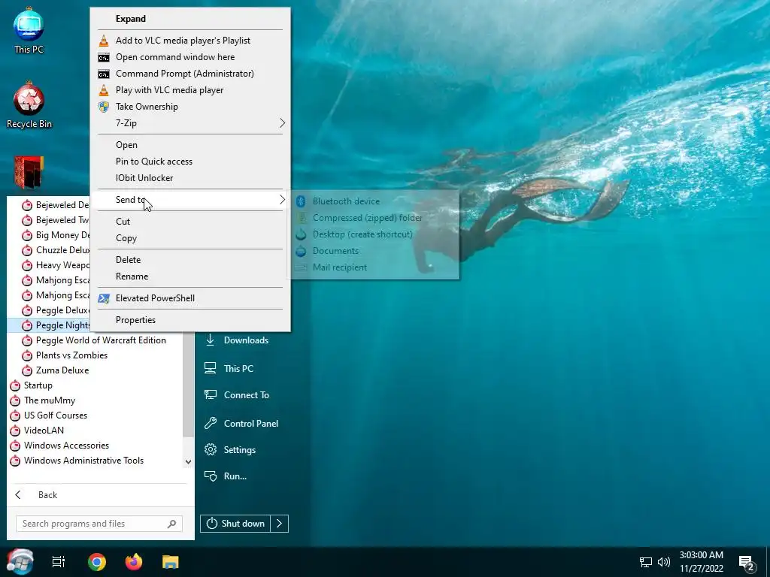Click the Connect To icon
The height and width of the screenshot is (577, 770).
(x=211, y=395)
